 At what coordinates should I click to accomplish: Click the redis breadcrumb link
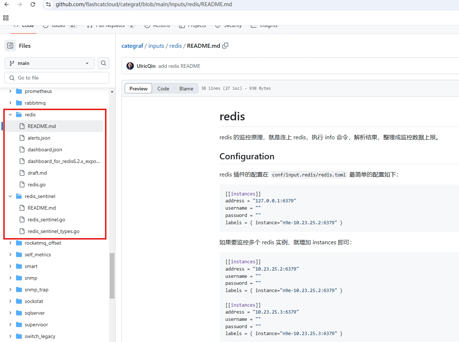point(176,46)
